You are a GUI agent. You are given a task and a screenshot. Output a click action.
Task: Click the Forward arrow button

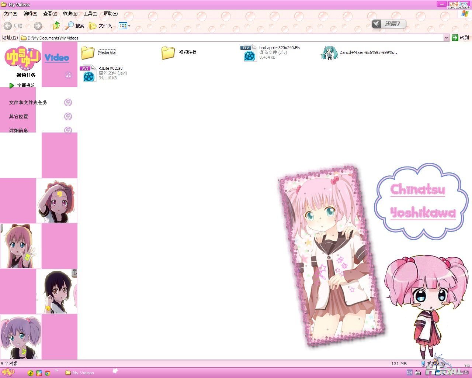(38, 26)
